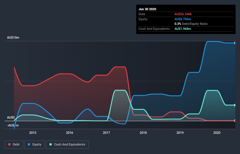Click the -AU$1m y-axis label
The width and height of the screenshot is (240, 154).
click(x=13, y=126)
